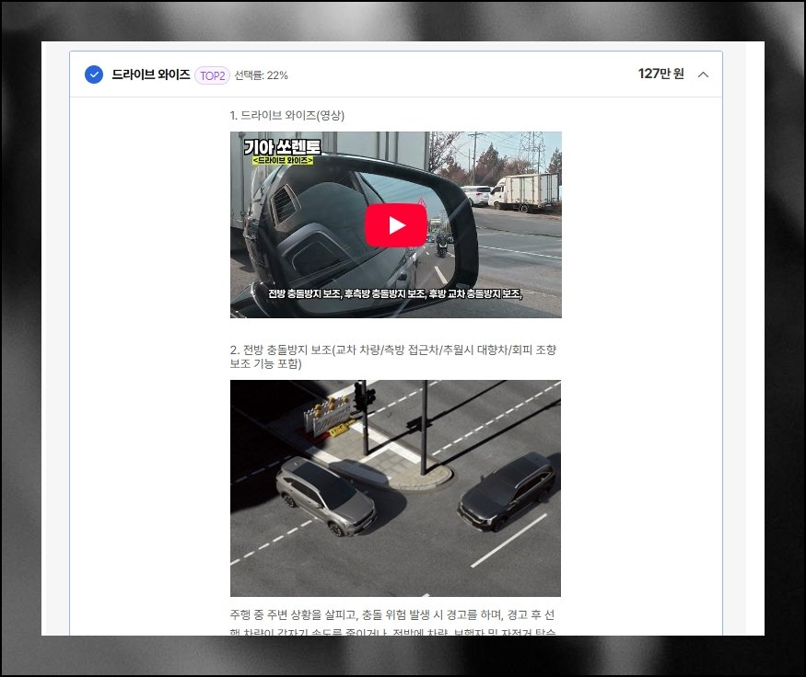
Task: Click the 127만 원 price text
Action: pyautogui.click(x=660, y=74)
